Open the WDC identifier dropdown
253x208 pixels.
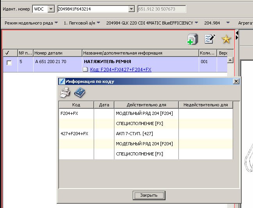point(51,9)
